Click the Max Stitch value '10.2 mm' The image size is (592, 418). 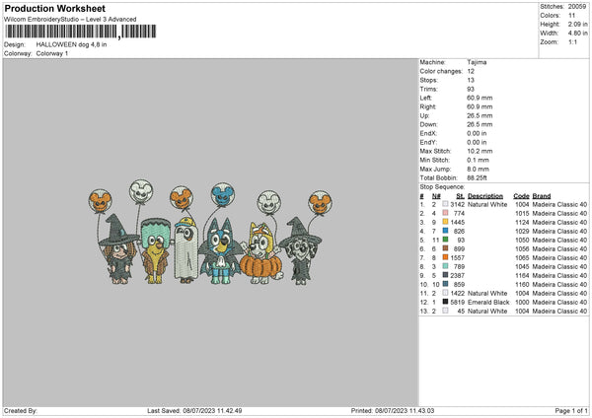pyautogui.click(x=480, y=151)
